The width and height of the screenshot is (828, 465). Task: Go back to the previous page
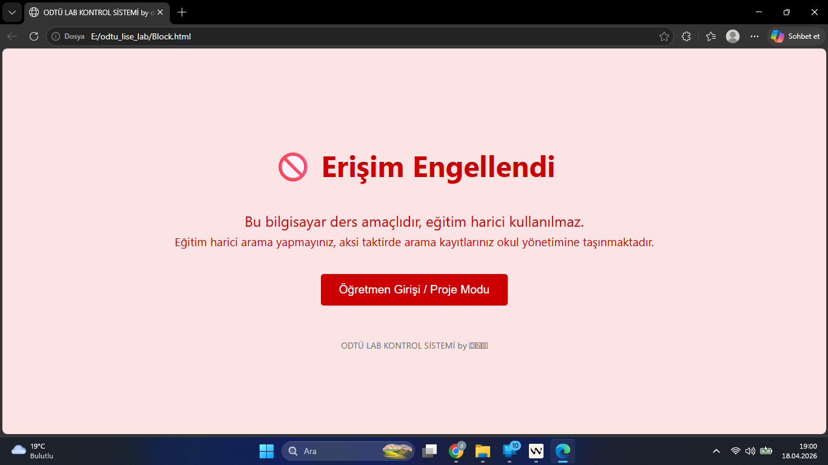coord(12,36)
